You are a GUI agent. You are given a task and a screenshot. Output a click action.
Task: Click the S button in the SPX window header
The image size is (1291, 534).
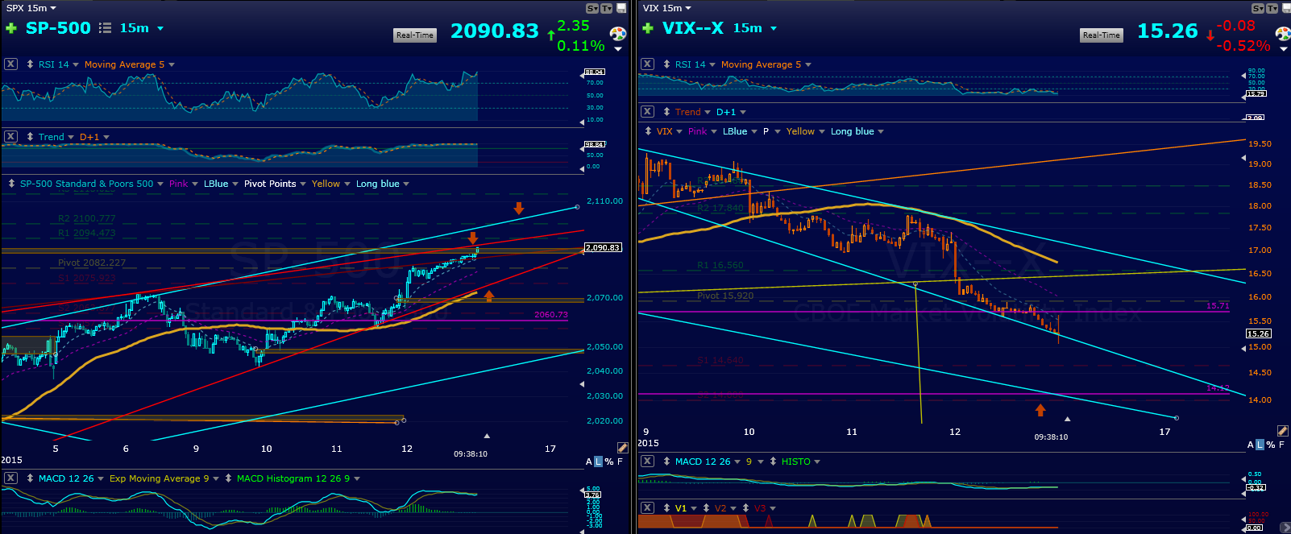point(592,8)
